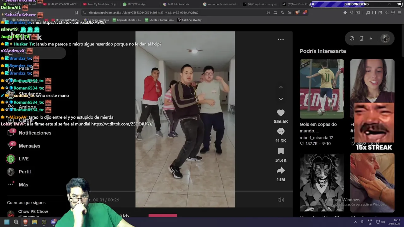The image size is (404, 227).
Task: Open the Sheets + Forms Fina bookmark
Action: tap(159, 20)
